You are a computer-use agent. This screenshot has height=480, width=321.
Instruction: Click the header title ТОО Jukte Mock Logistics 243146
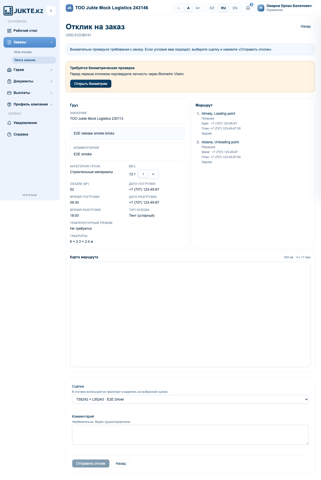tap(112, 8)
